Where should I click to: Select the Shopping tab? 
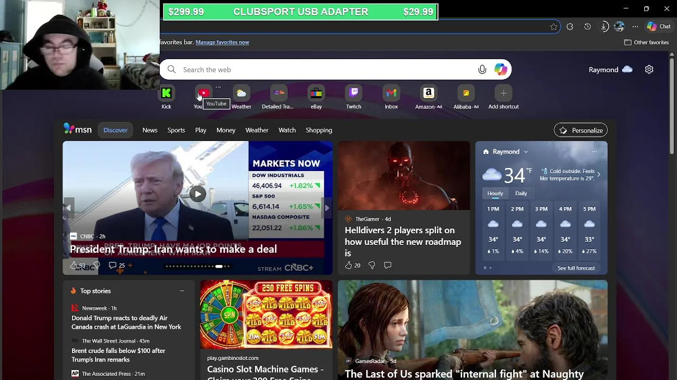coord(319,130)
